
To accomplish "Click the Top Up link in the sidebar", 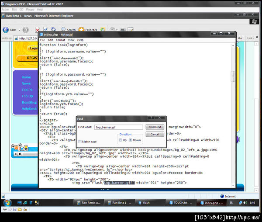I will click(27, 96).
